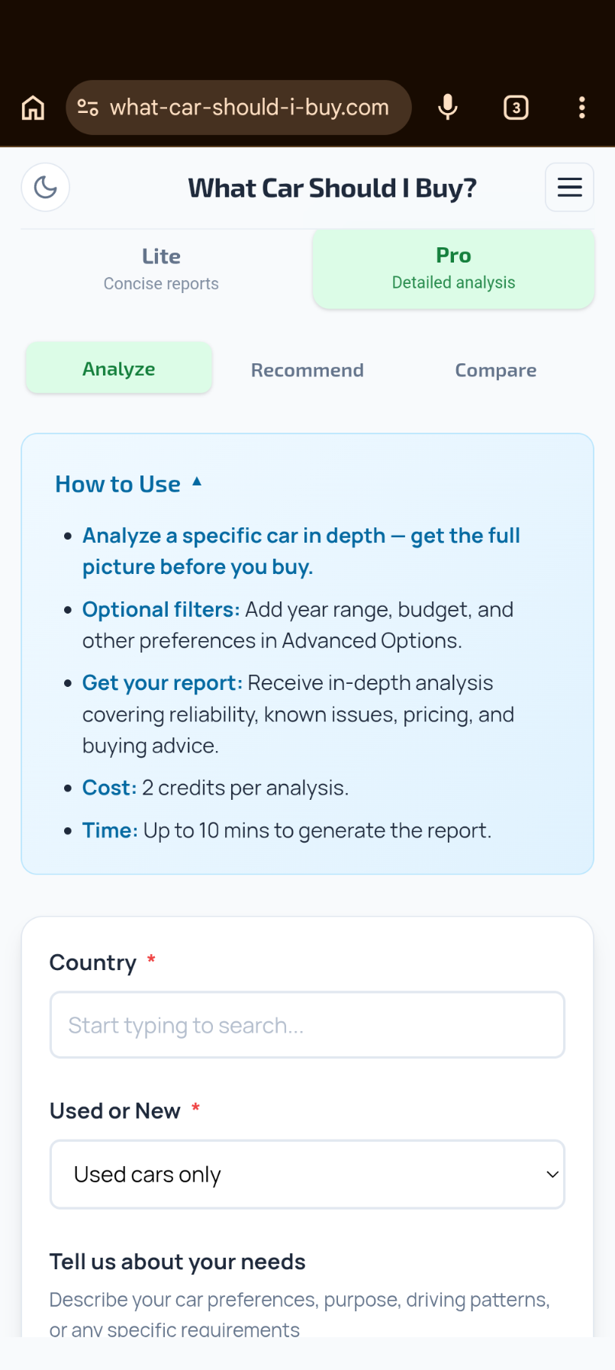Open site info icon in address bar
This screenshot has width=615, height=1370.
coord(88,108)
